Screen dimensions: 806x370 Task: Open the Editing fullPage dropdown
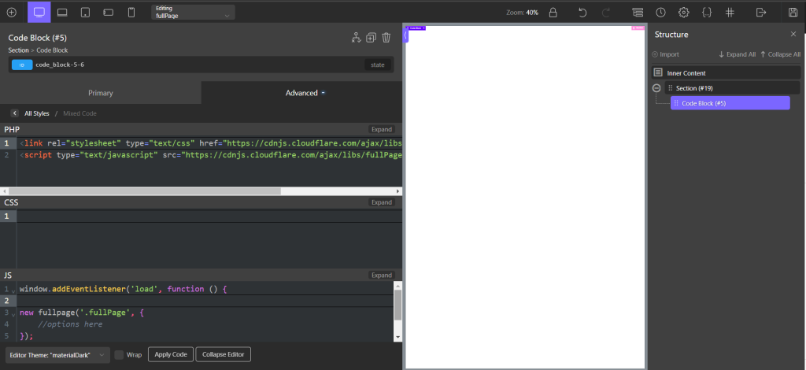tap(193, 13)
